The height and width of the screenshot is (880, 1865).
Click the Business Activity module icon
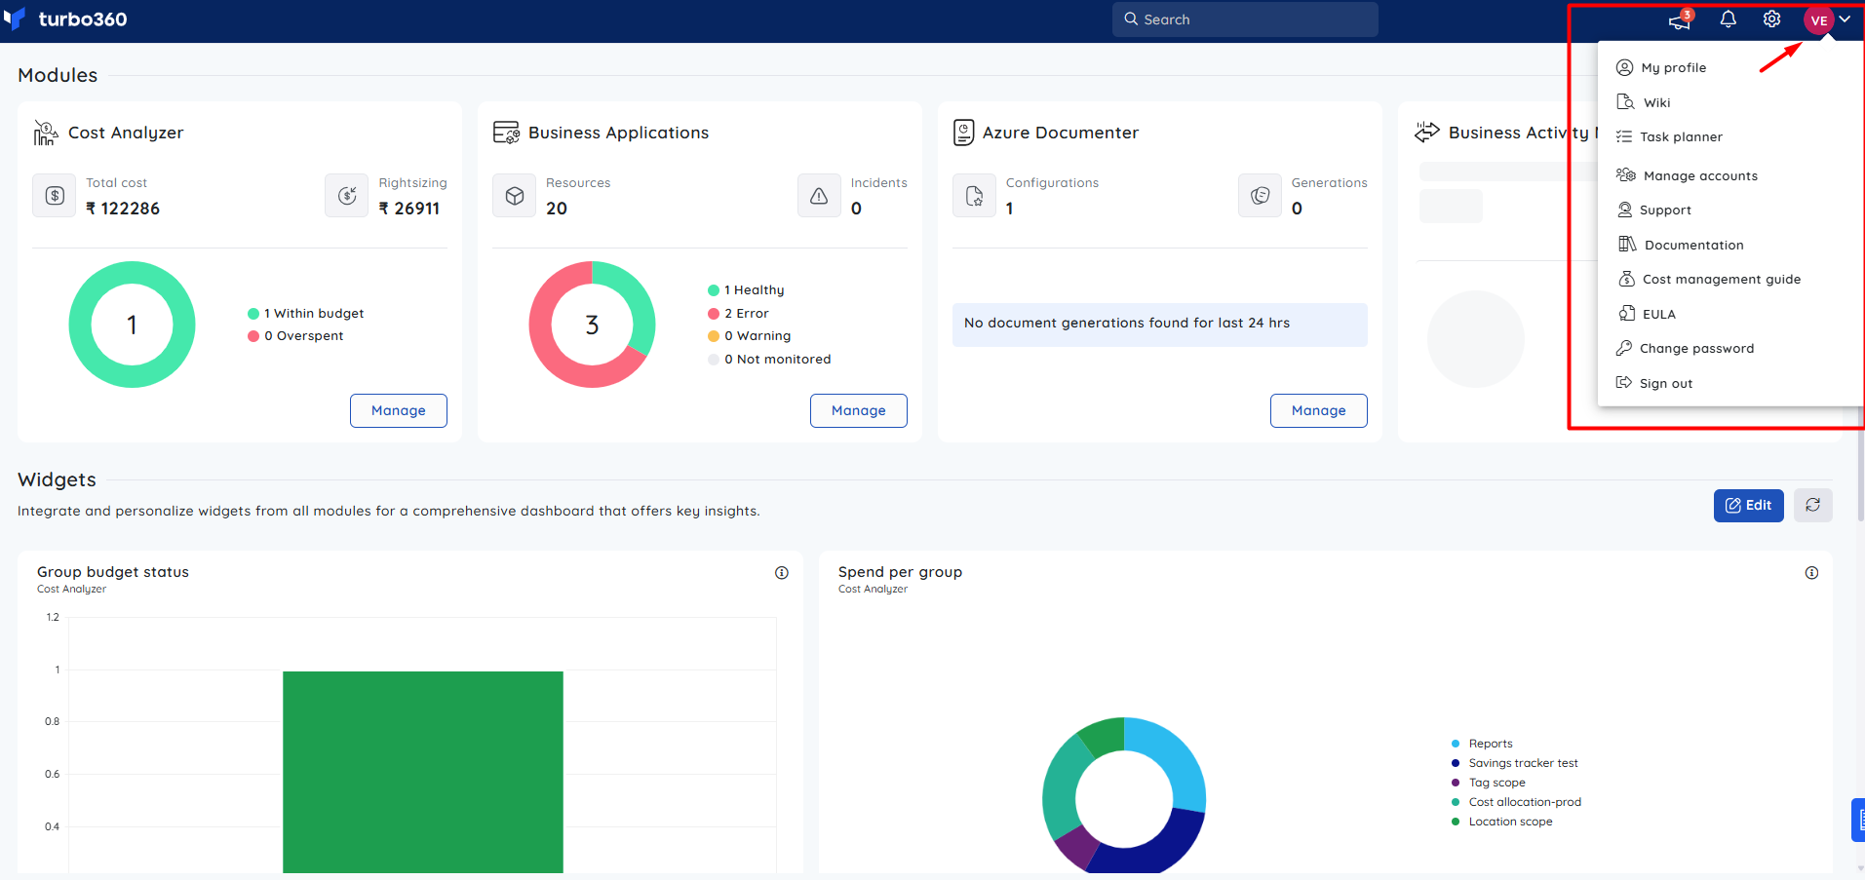1427,132
